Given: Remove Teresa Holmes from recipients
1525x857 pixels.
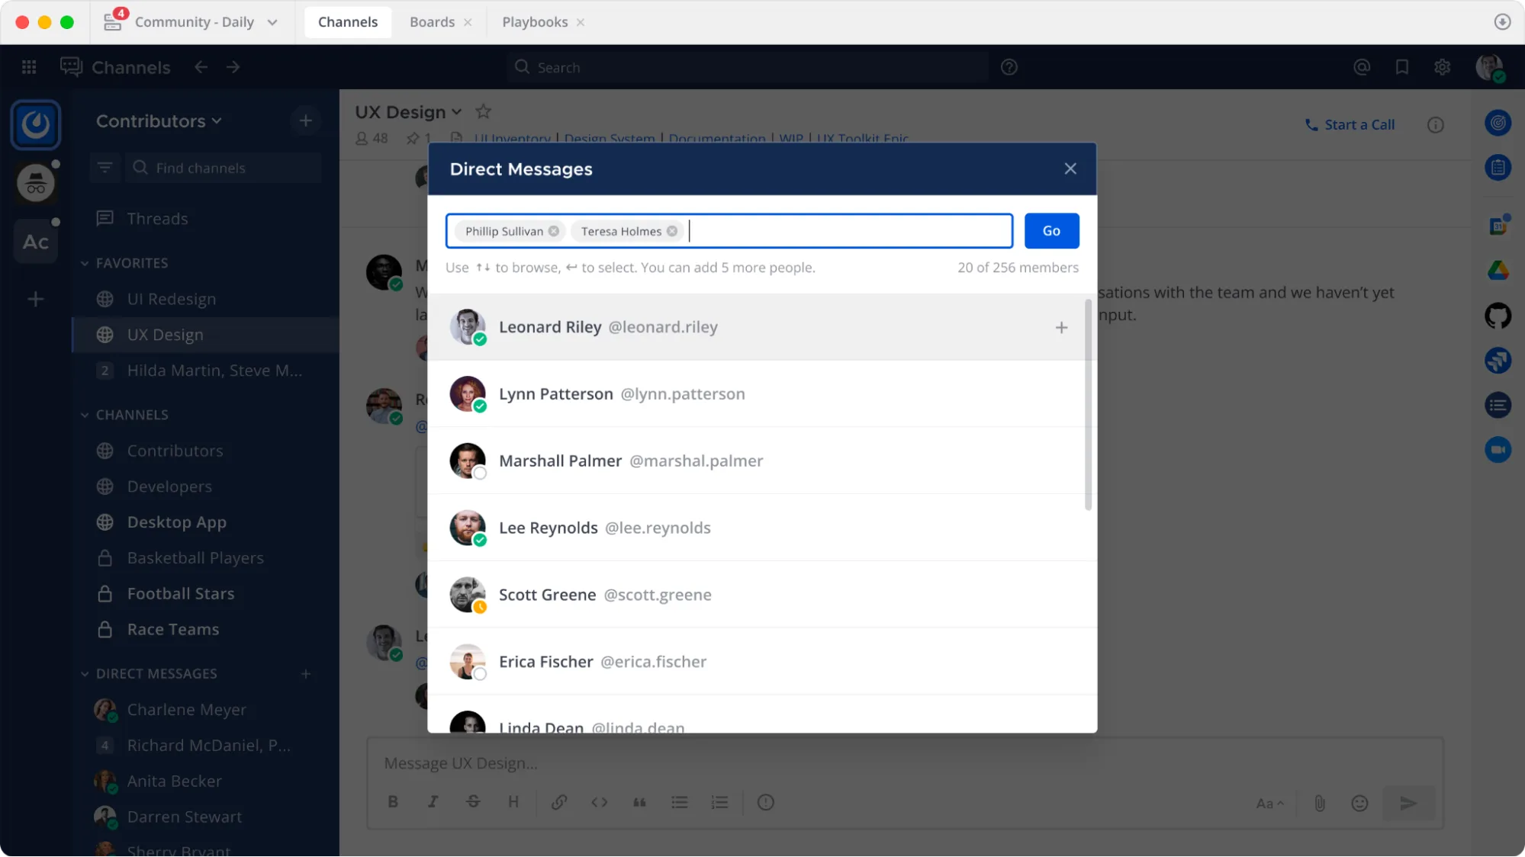Looking at the screenshot, I should (x=672, y=231).
